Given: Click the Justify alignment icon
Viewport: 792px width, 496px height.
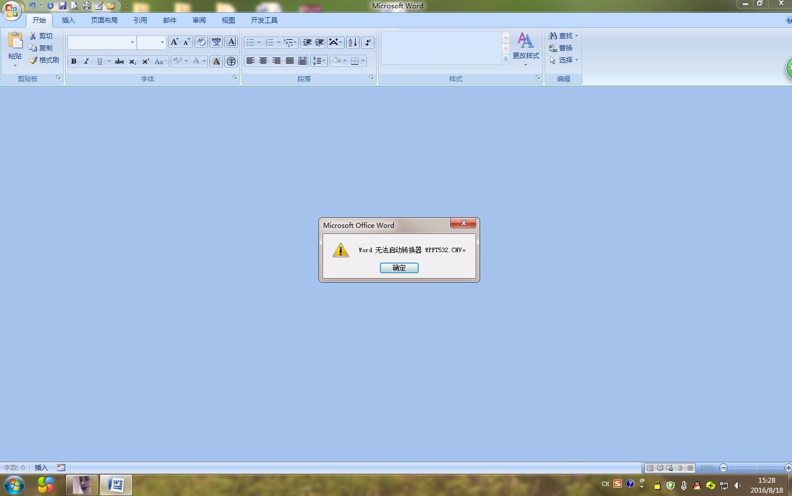Looking at the screenshot, I should (289, 61).
